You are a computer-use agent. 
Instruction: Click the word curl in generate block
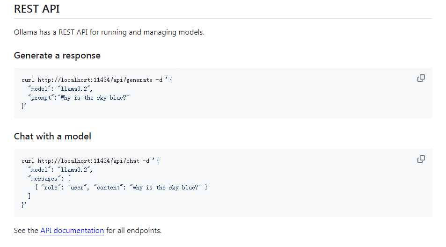pos(28,80)
